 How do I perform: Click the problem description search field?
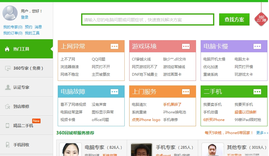pyautogui.click(x=148, y=20)
